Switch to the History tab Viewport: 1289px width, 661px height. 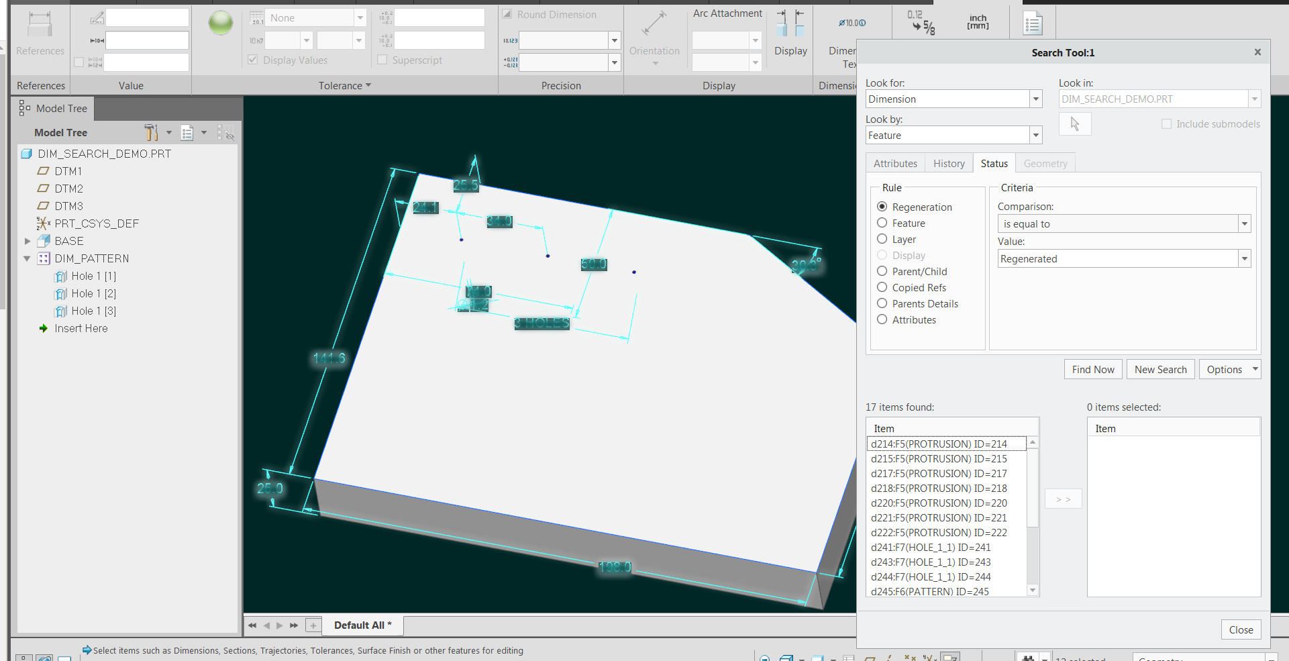pos(949,164)
